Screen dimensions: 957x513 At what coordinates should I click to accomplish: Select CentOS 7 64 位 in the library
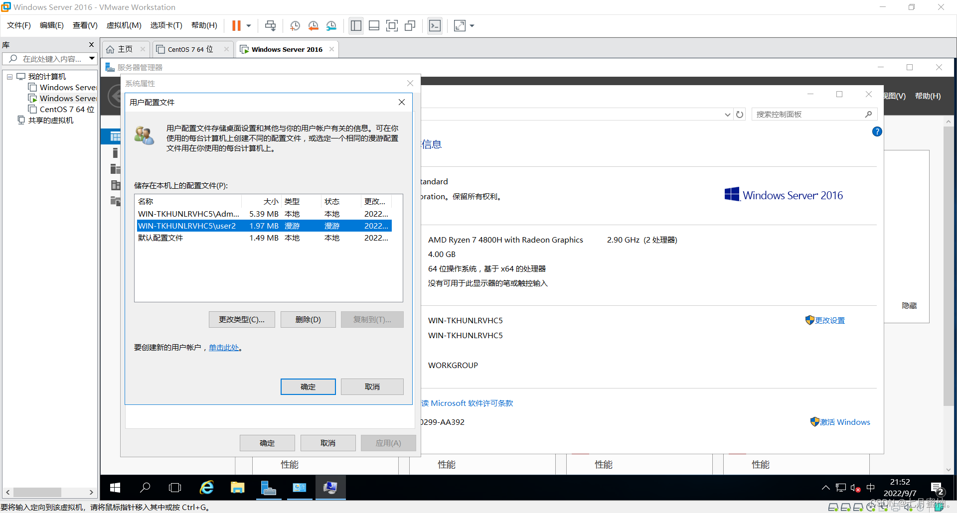pos(67,110)
